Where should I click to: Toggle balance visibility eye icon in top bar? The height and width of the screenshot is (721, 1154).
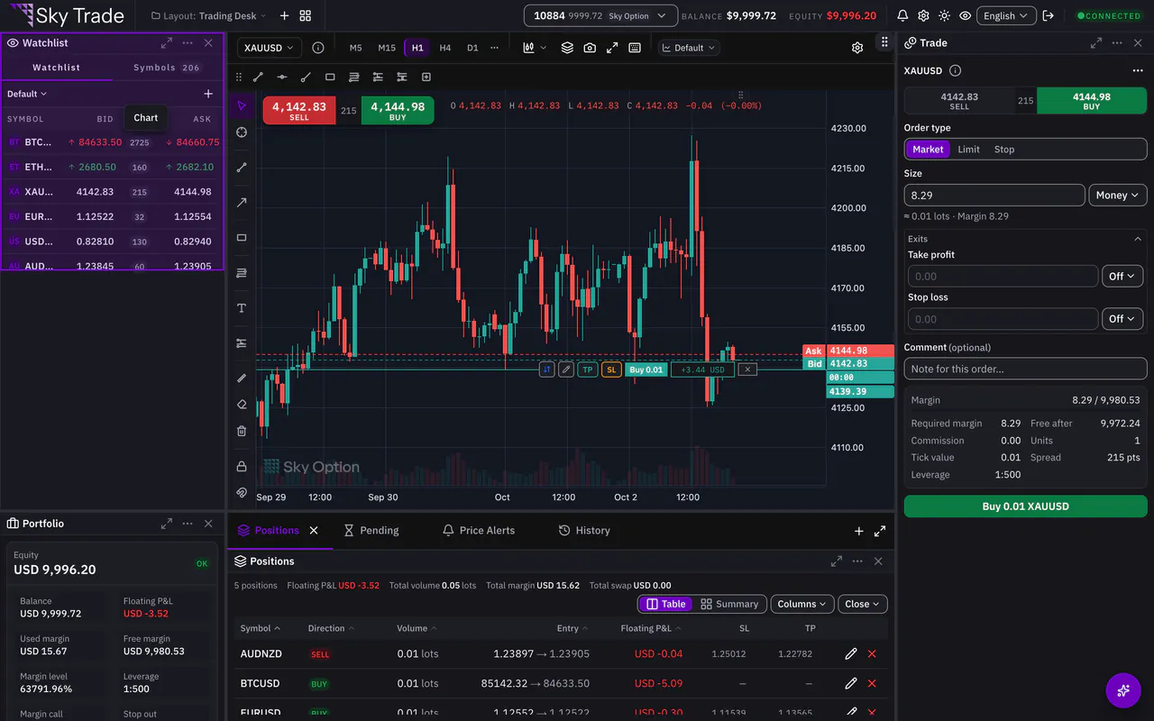pyautogui.click(x=965, y=15)
